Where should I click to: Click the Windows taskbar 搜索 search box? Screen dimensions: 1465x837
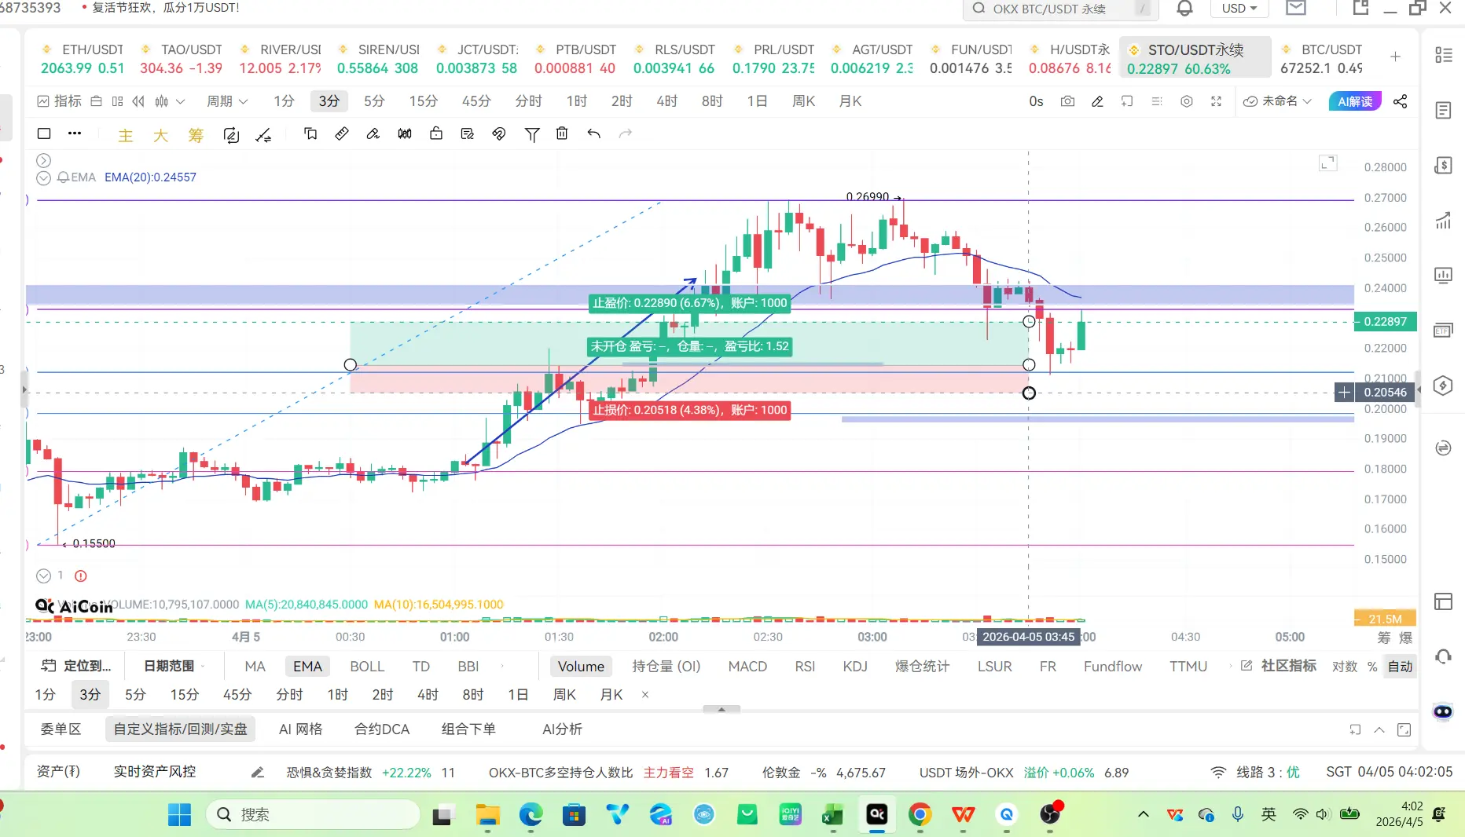[314, 815]
